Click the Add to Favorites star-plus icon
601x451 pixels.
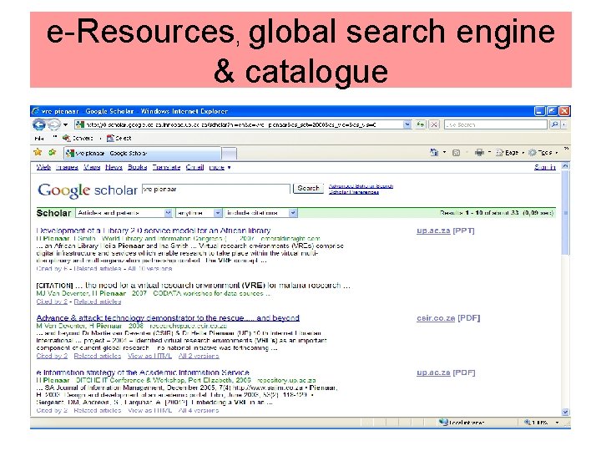pos(52,152)
